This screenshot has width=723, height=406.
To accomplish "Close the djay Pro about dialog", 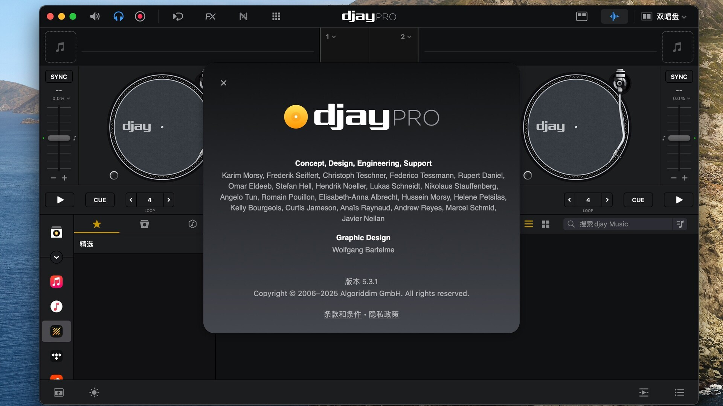I will coord(224,83).
